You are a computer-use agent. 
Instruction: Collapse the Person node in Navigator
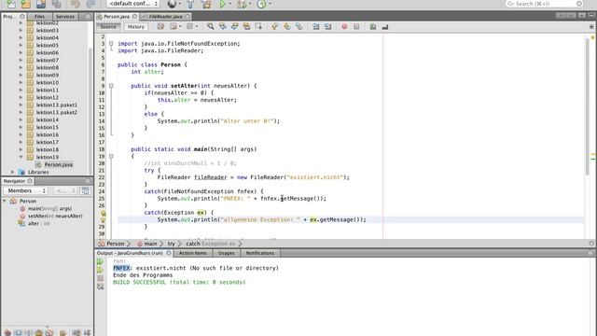(x=5, y=201)
